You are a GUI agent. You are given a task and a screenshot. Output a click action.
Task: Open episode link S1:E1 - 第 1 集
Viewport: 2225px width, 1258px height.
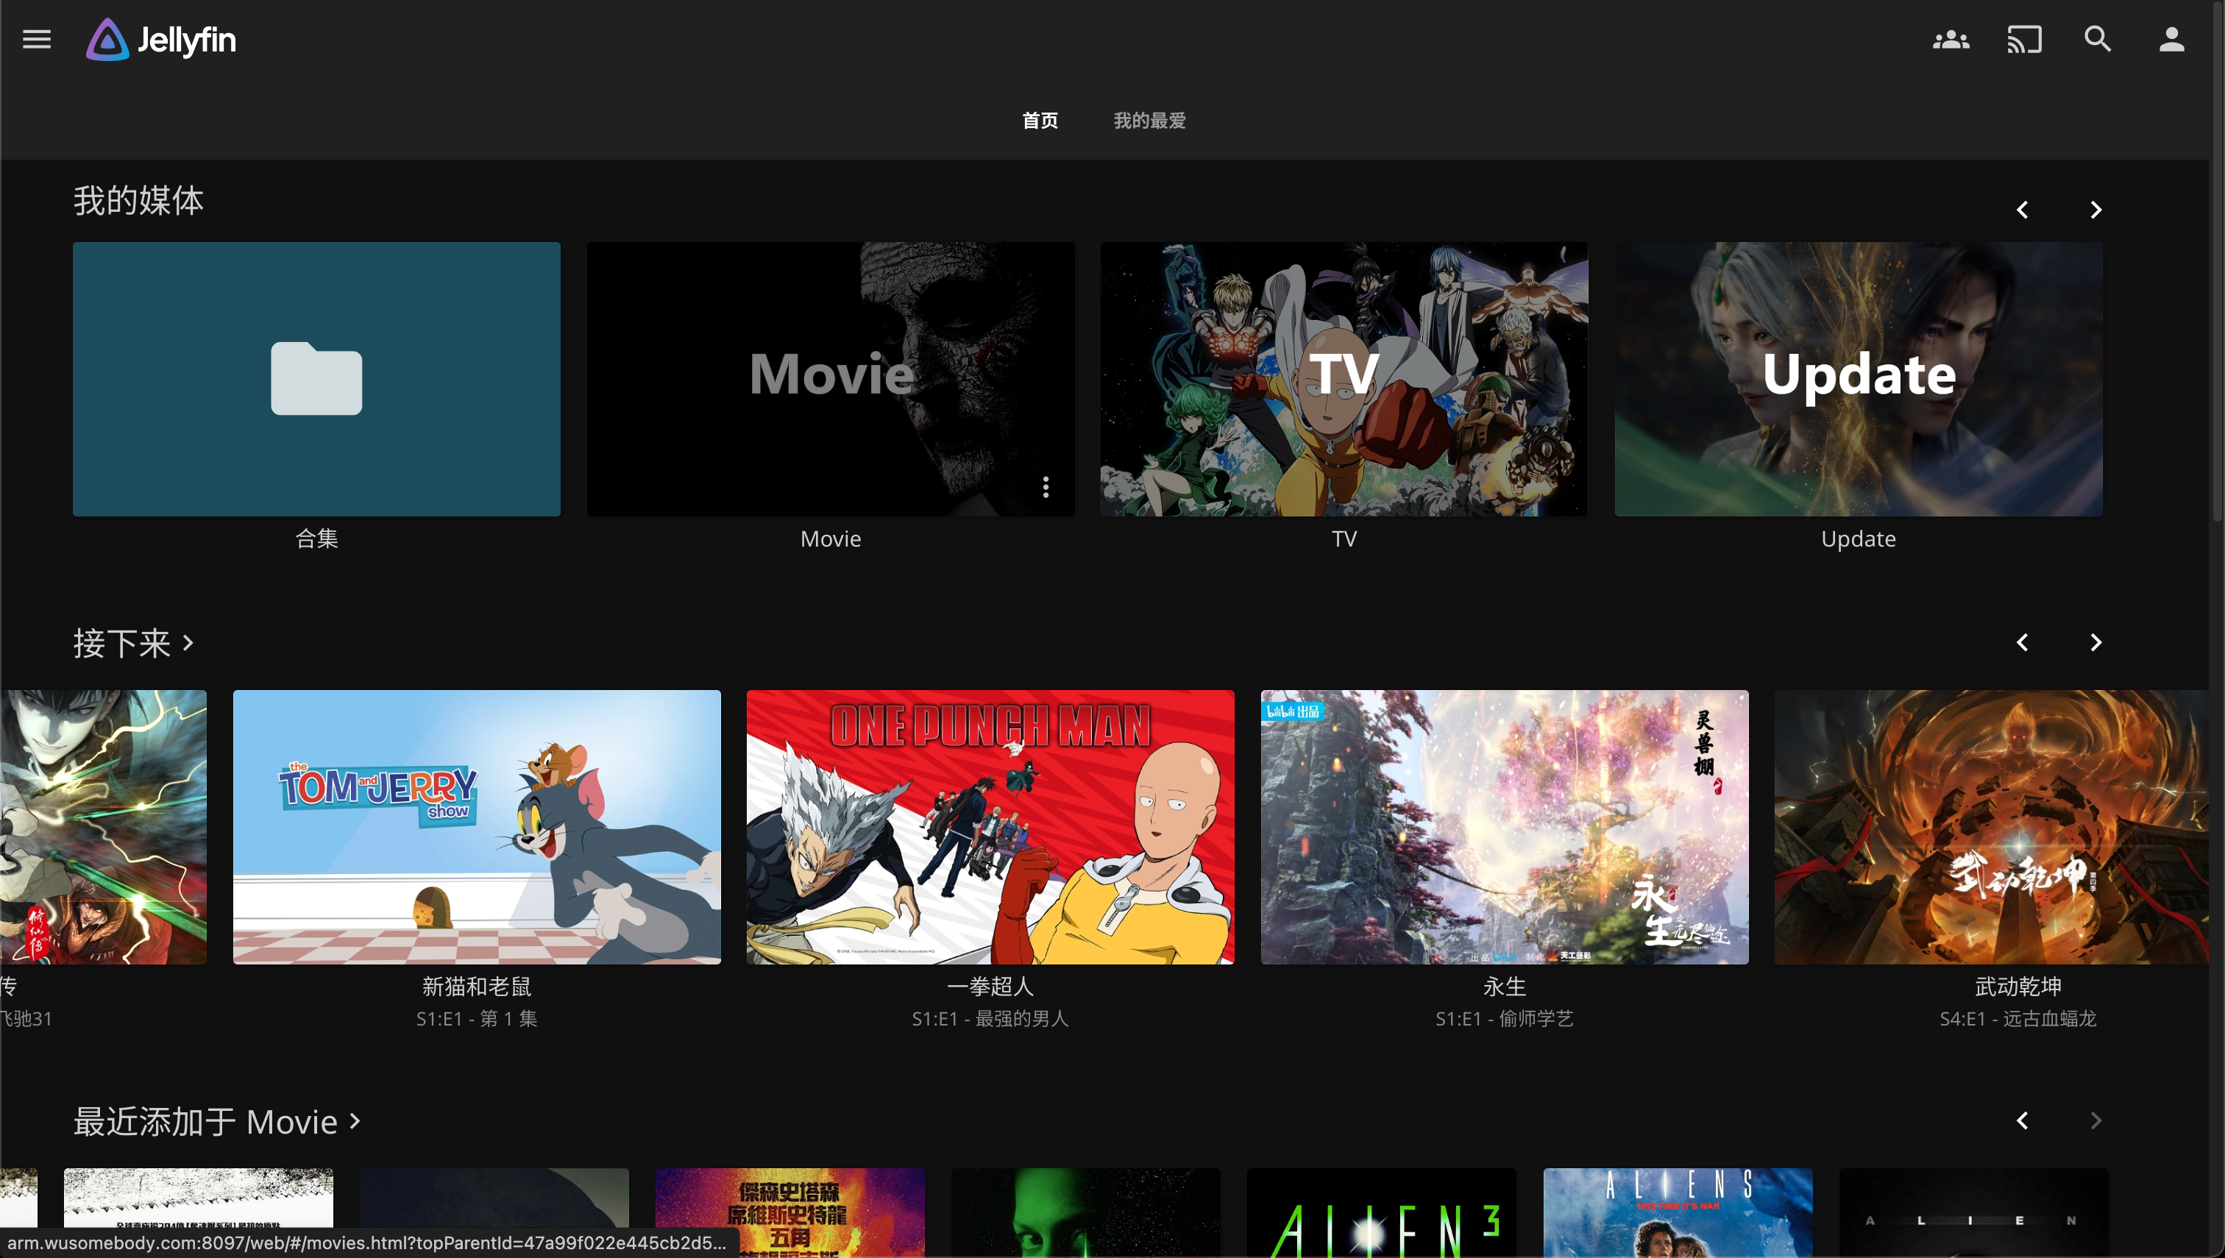(x=477, y=1019)
